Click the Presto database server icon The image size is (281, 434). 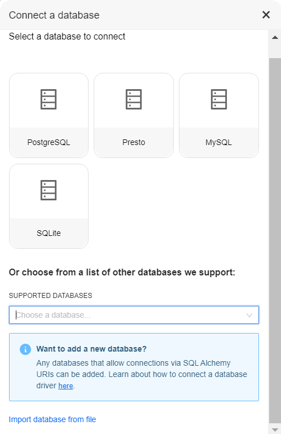pyautogui.click(x=134, y=99)
